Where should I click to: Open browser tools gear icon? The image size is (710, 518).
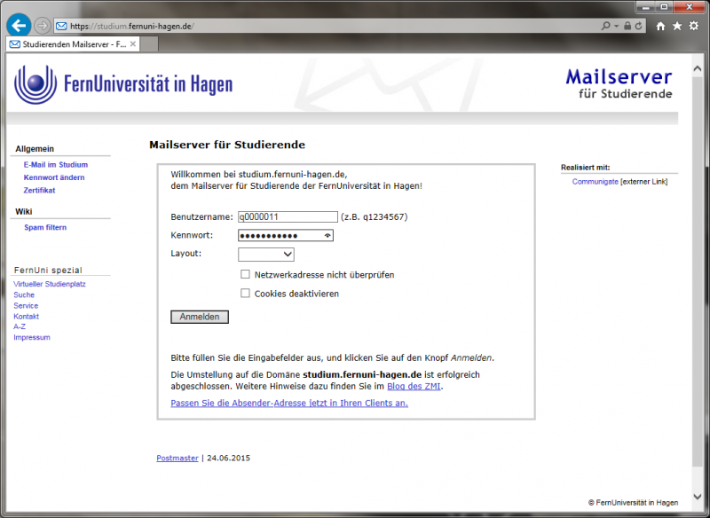[694, 26]
